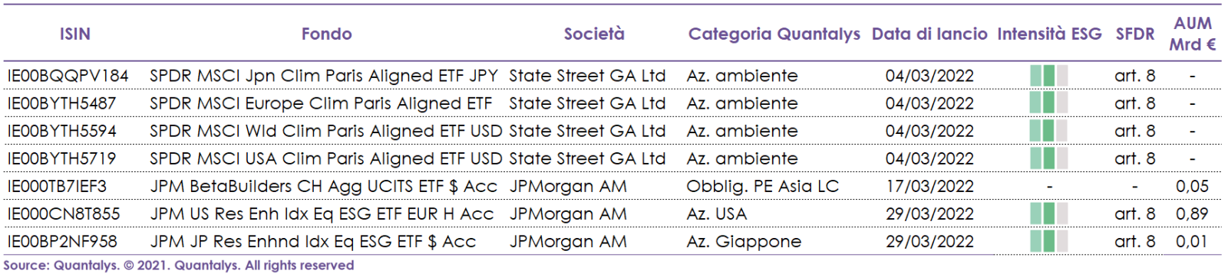The image size is (1228, 277).
Task: Click ESG intensity bars for SPDR Wld ETF
Action: click(x=1048, y=131)
